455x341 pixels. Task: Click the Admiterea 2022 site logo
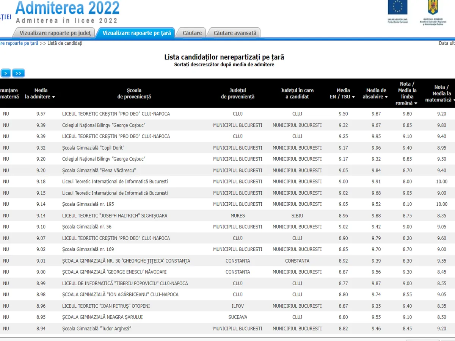coord(67,11)
